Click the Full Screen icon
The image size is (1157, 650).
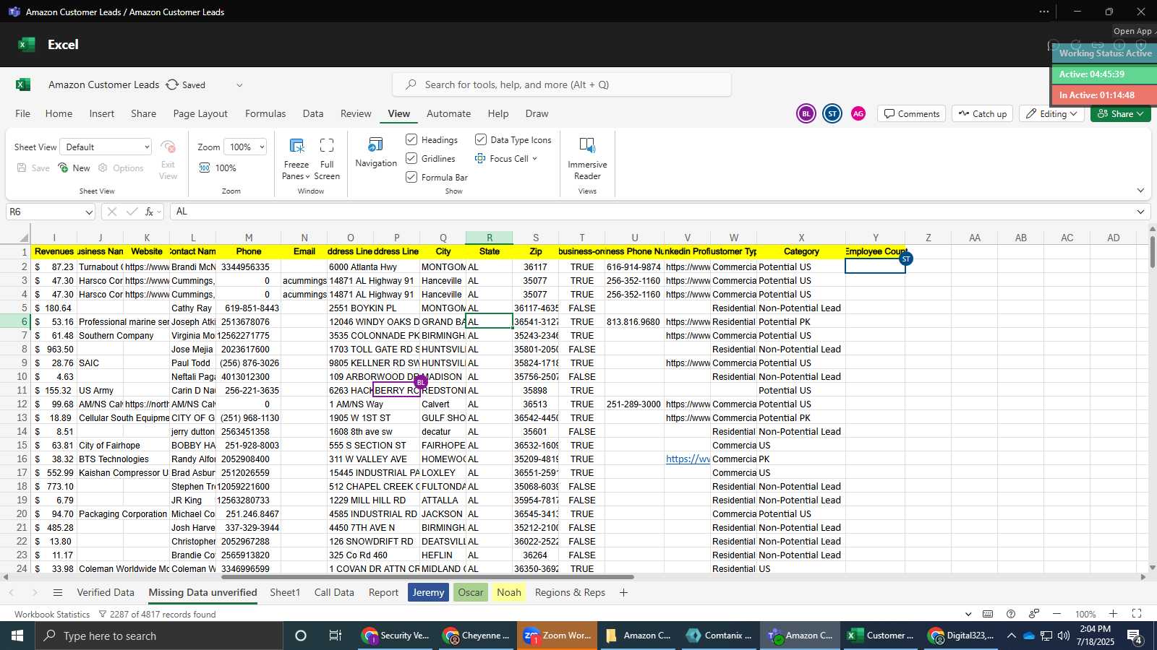[x=327, y=145]
